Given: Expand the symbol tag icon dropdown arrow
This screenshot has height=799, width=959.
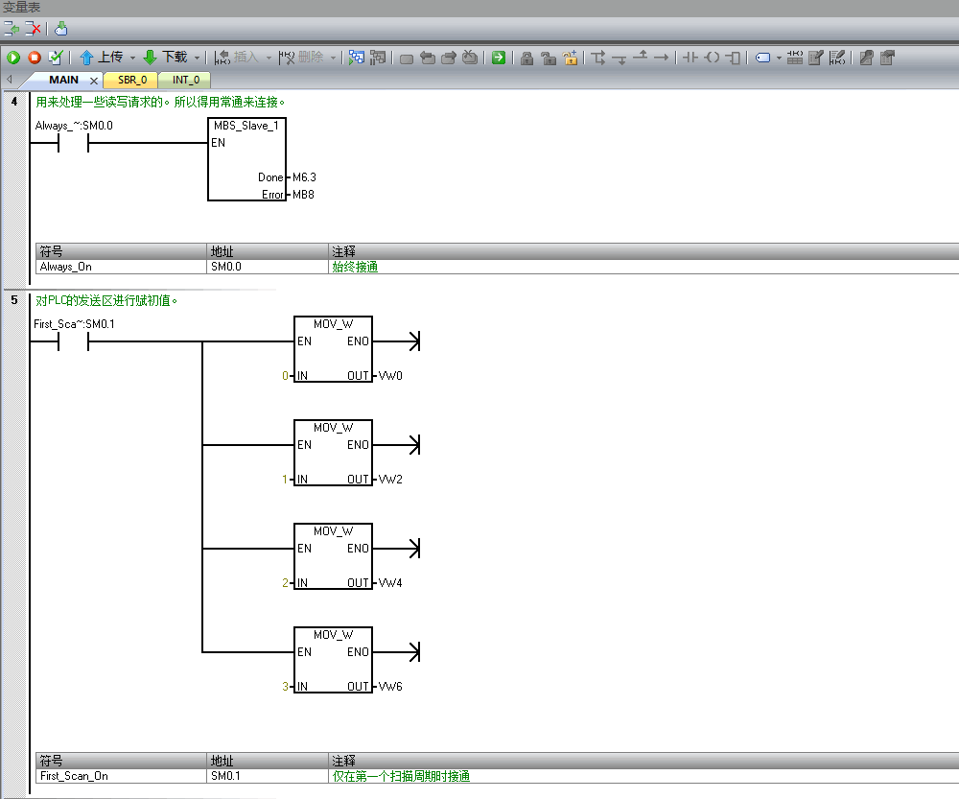Looking at the screenshot, I should (x=779, y=58).
